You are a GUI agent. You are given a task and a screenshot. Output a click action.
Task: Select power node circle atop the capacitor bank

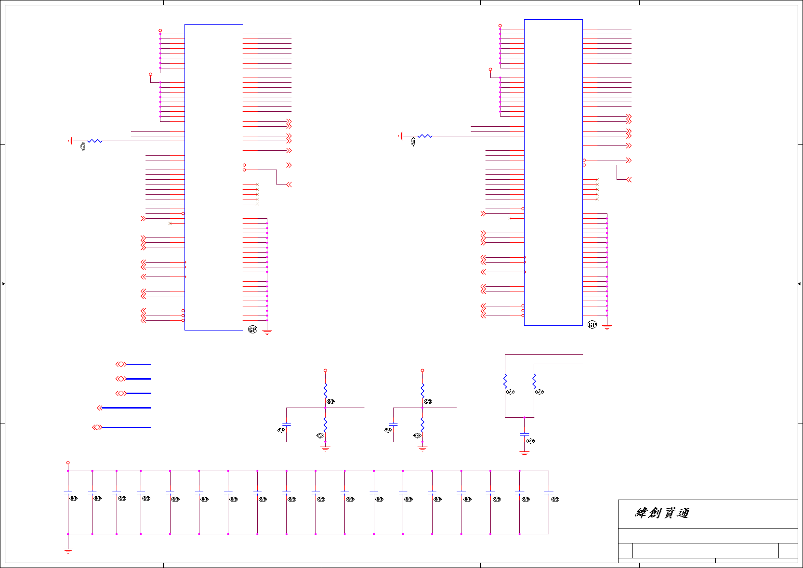point(68,462)
